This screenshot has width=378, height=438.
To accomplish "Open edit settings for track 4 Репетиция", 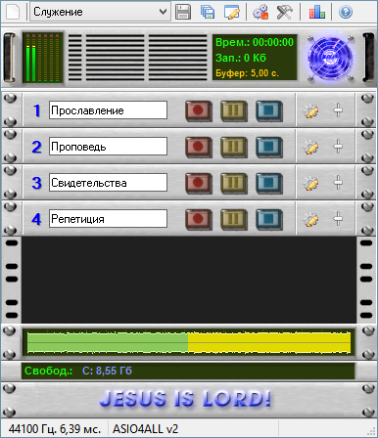I will tap(310, 220).
